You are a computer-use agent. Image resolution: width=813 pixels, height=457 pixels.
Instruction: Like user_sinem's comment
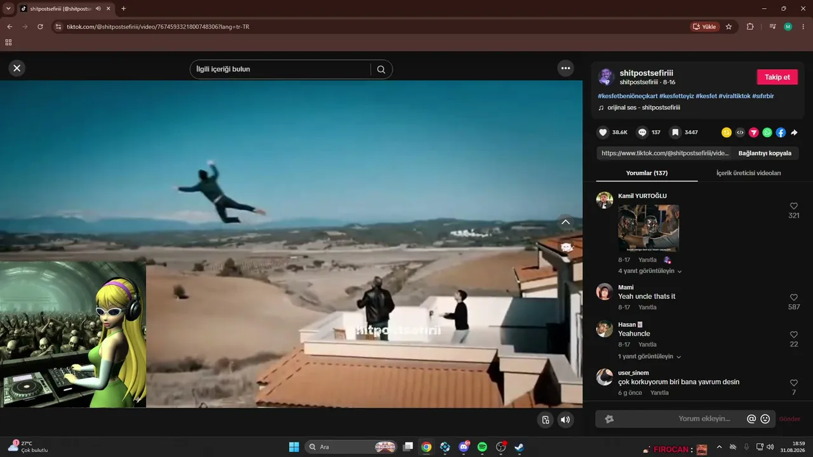click(794, 383)
